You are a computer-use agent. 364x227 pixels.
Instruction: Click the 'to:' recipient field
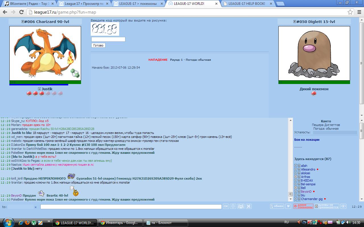(x=20, y=207)
